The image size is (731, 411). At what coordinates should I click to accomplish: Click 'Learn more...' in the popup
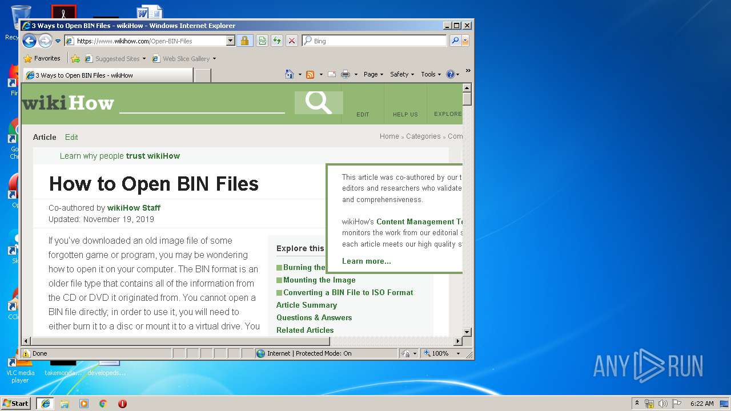click(x=367, y=261)
